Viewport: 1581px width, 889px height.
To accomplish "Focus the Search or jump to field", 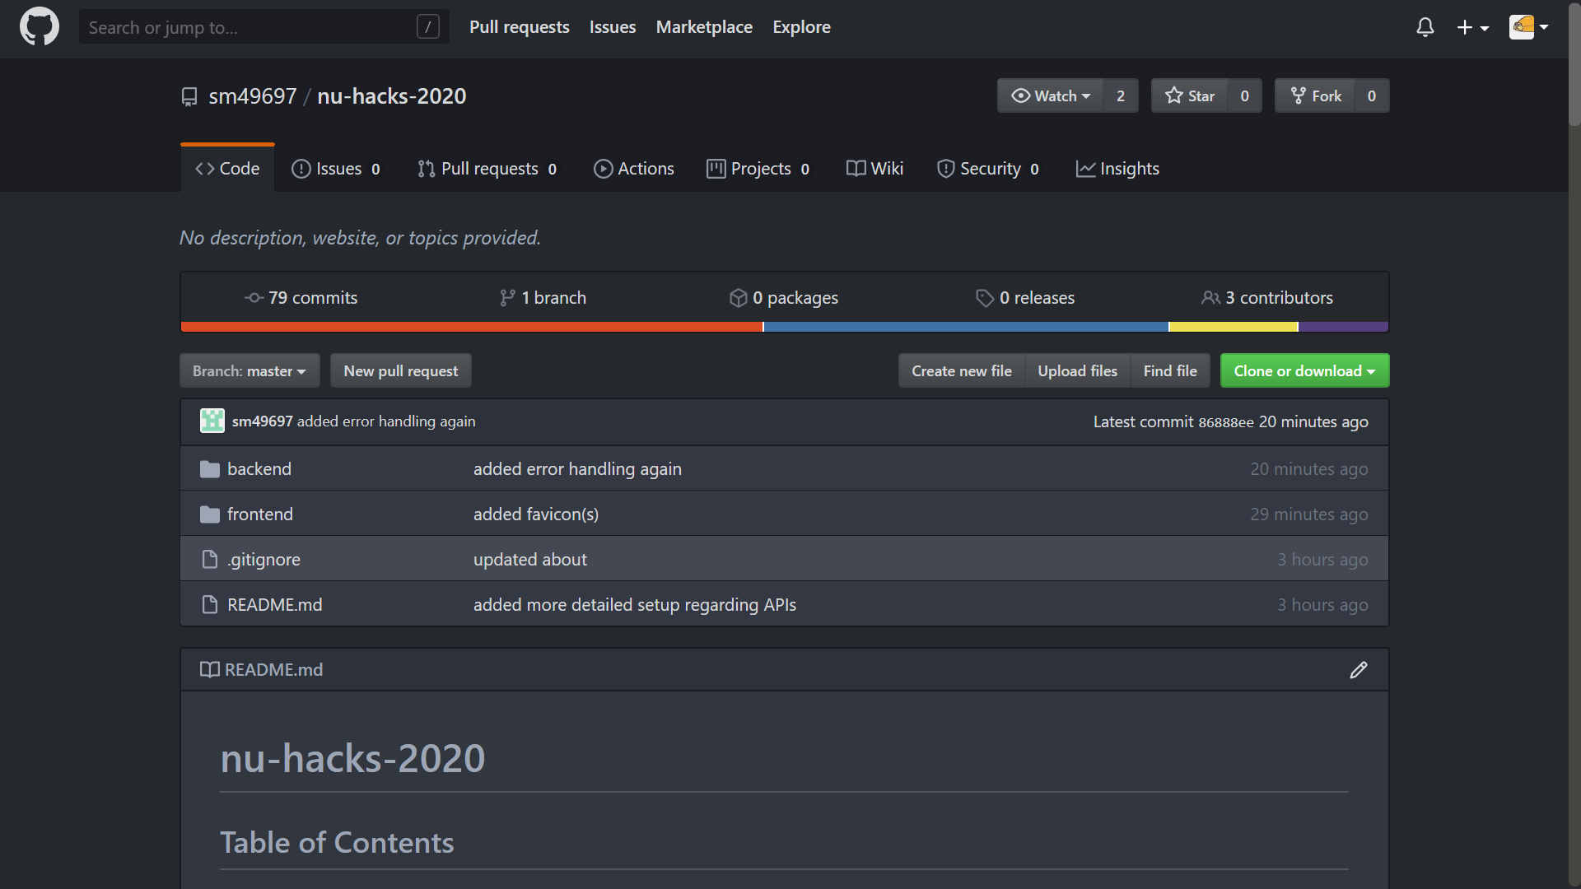I will click(251, 27).
